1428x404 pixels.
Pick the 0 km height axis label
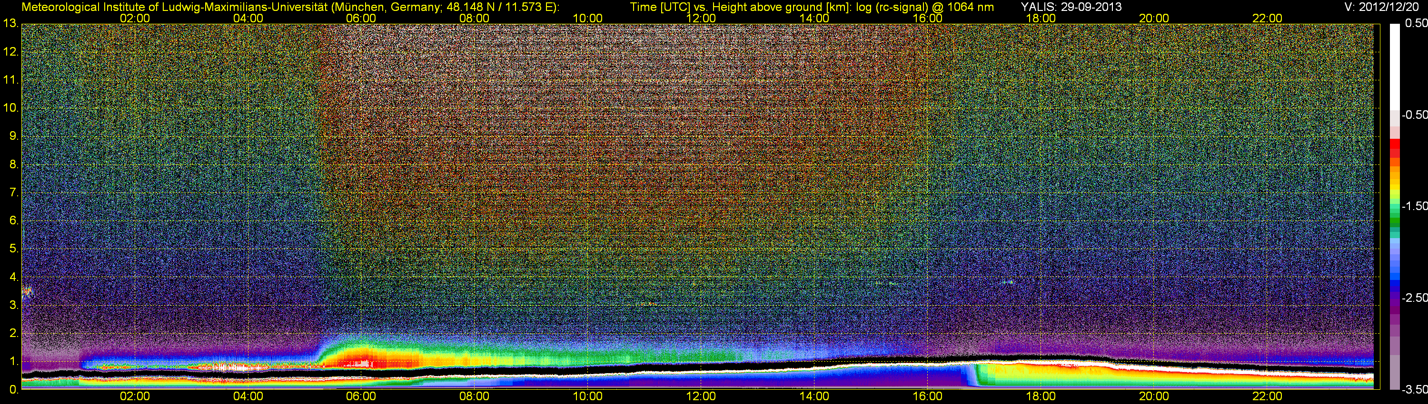click(x=13, y=390)
